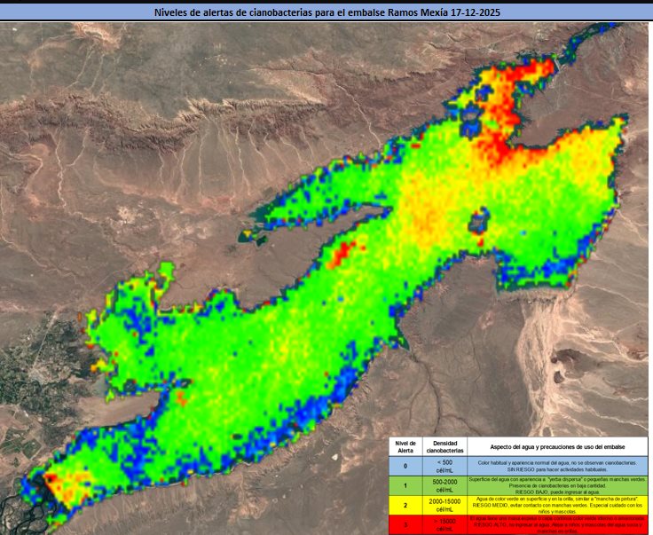653x535 pixels.
Task: Click the '500-2000 cél/mL' density cell
Action: (x=444, y=484)
